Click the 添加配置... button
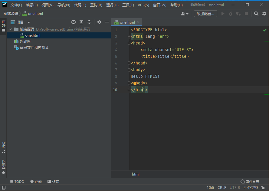 tap(205, 14)
